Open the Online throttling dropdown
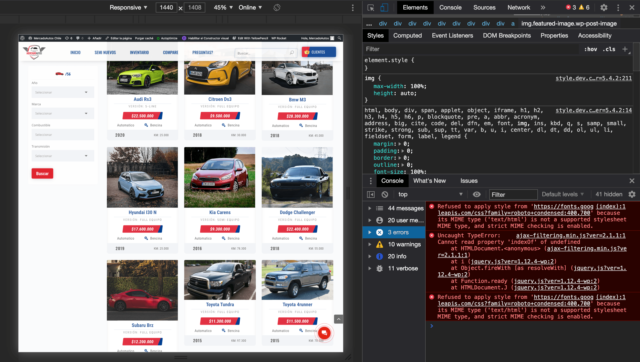 coord(250,8)
